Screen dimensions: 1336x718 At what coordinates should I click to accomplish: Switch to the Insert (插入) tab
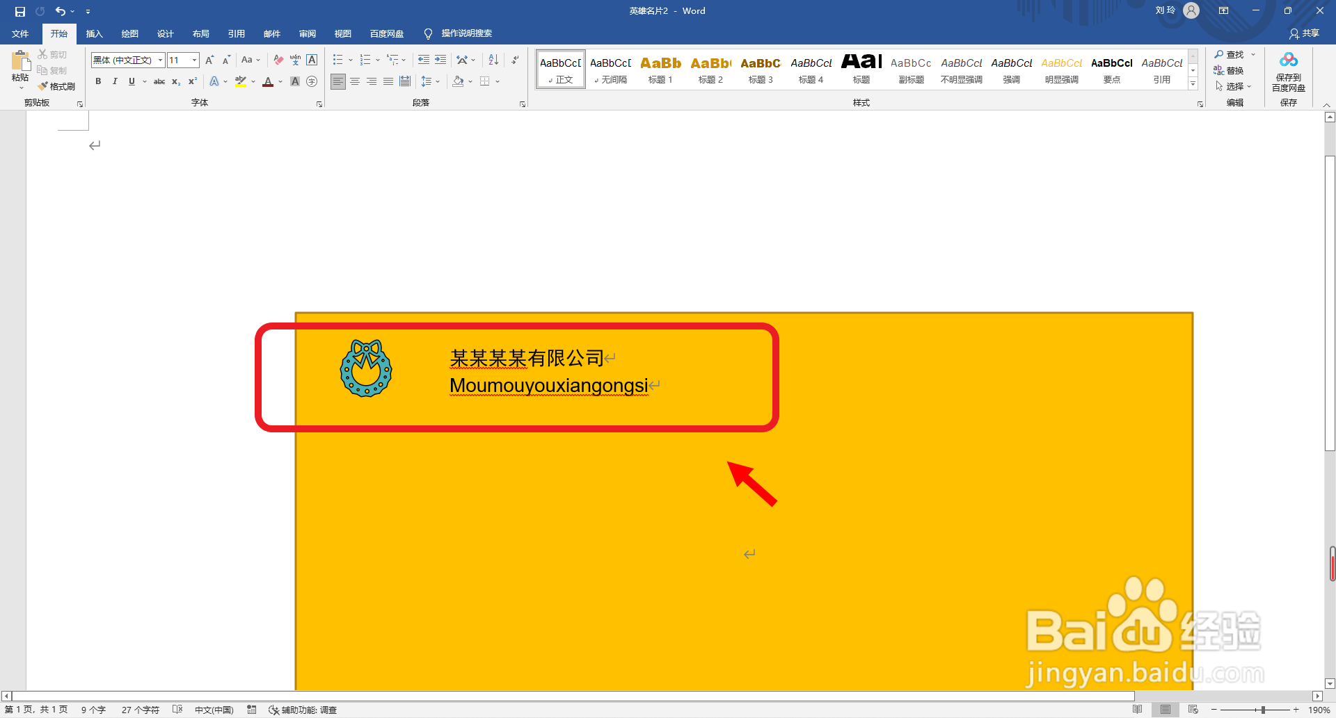(x=94, y=33)
